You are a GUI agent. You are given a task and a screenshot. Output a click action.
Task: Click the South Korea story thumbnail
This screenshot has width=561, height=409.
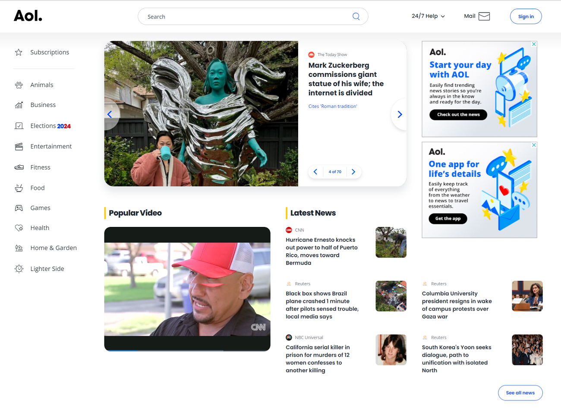coord(527,350)
